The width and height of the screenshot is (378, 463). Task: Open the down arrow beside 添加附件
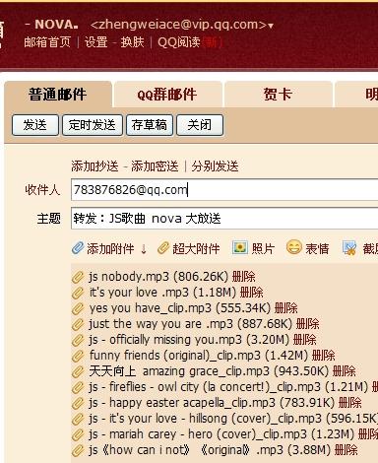pyautogui.click(x=144, y=249)
